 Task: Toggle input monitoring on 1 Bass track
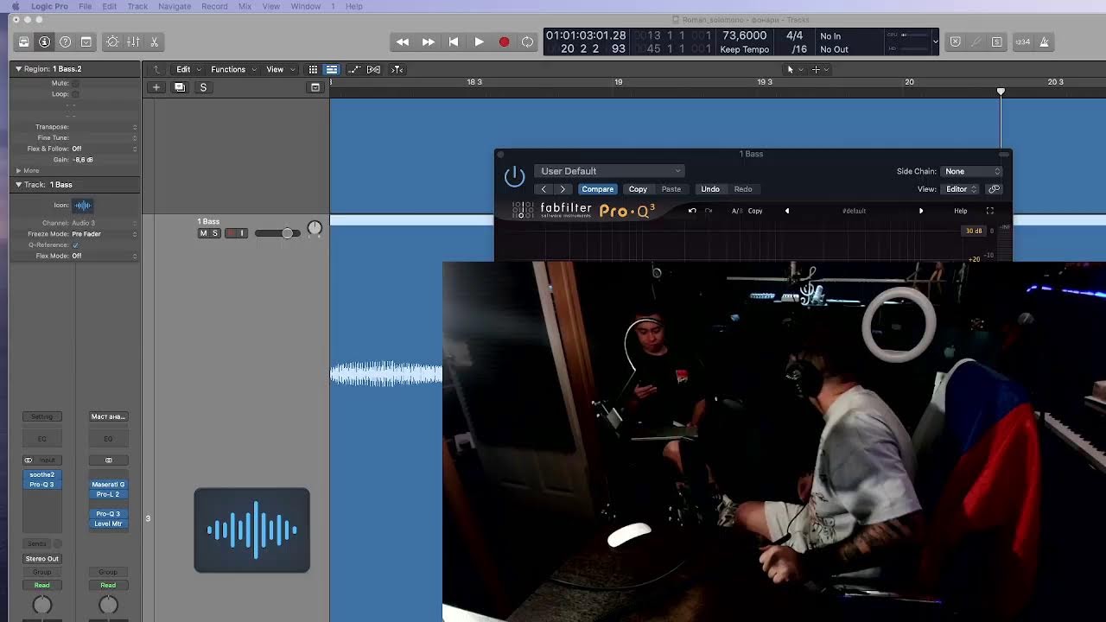click(x=242, y=233)
